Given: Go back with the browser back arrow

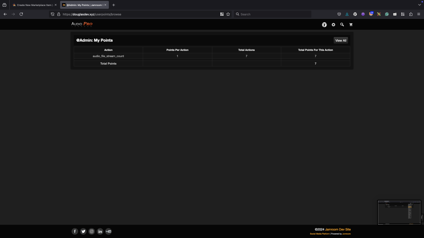Looking at the screenshot, I should click(5, 14).
